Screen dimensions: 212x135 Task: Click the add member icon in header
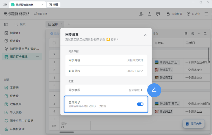pyautogui.click(x=141, y=14)
